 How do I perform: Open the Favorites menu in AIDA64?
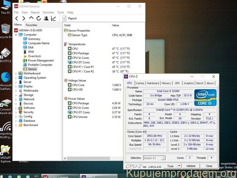[48, 12]
